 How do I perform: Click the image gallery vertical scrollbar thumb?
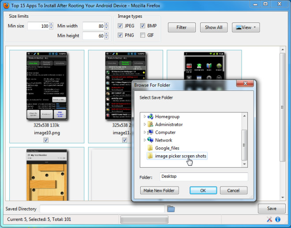(283, 107)
